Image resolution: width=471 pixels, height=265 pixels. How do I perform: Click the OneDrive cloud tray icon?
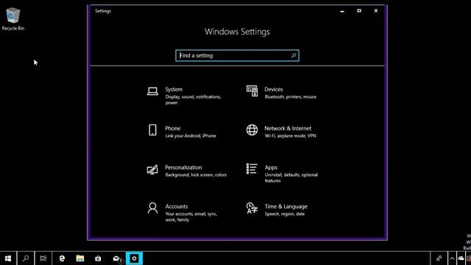click(461, 258)
